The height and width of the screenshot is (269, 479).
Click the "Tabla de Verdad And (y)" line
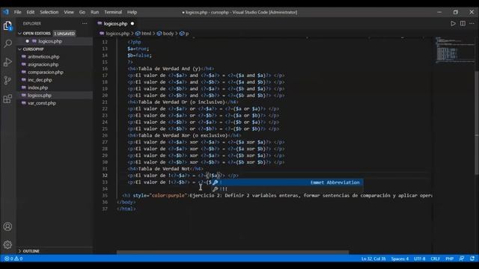pos(171,69)
